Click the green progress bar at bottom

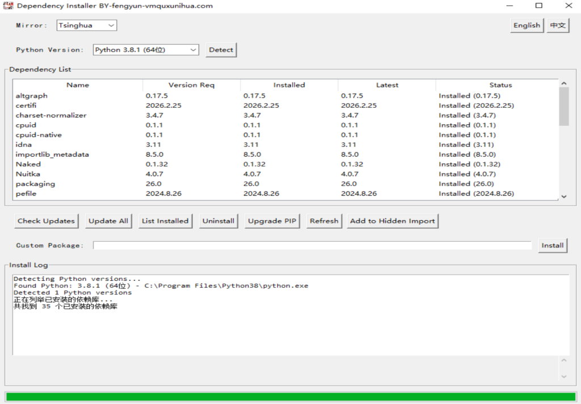coord(290,397)
